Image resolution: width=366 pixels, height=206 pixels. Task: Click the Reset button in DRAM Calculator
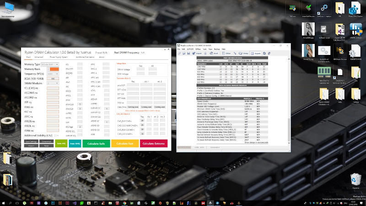pos(47,146)
